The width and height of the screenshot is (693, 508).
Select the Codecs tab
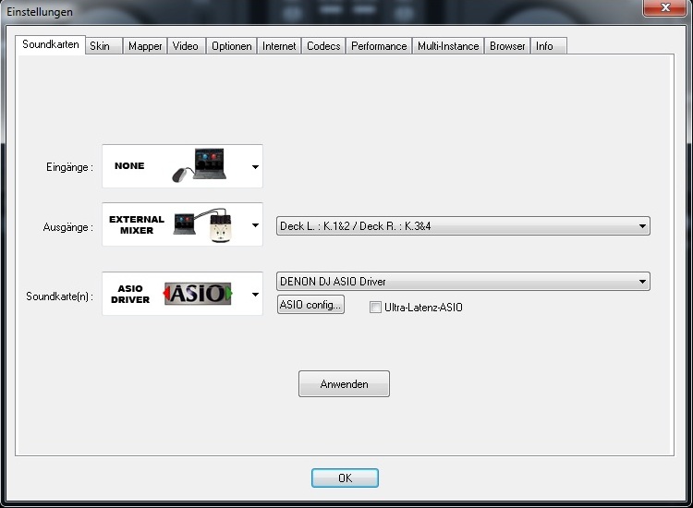pos(323,46)
